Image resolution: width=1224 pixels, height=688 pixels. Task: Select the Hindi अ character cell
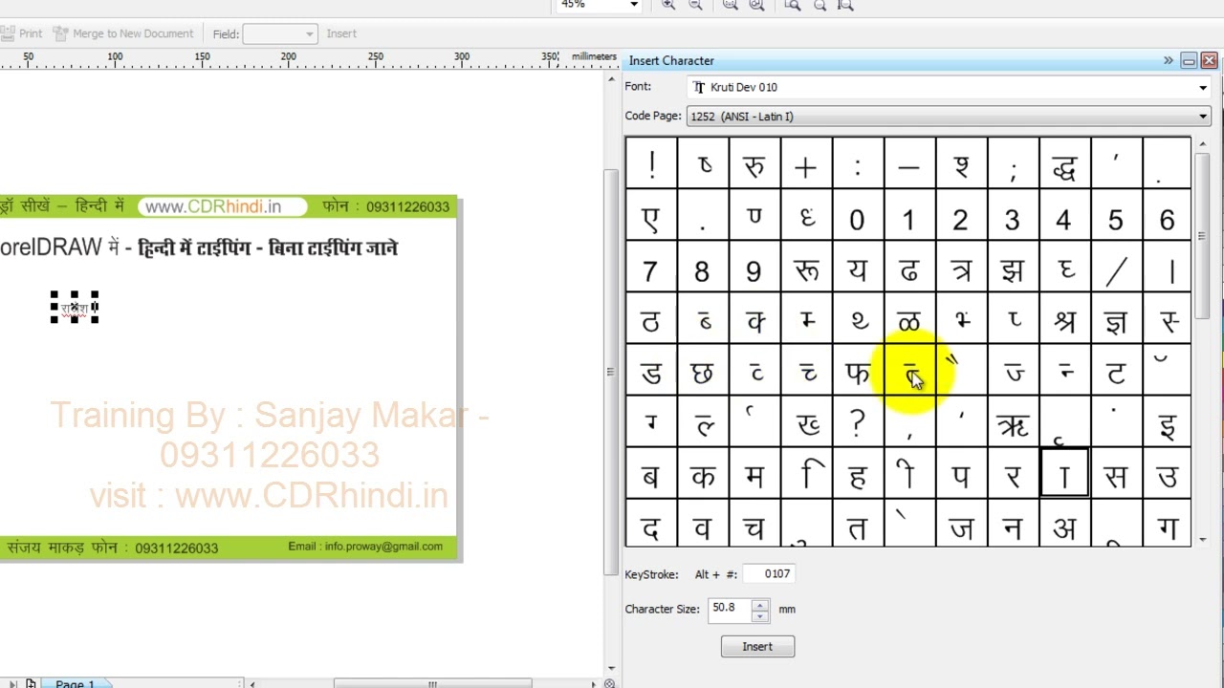click(x=1064, y=524)
